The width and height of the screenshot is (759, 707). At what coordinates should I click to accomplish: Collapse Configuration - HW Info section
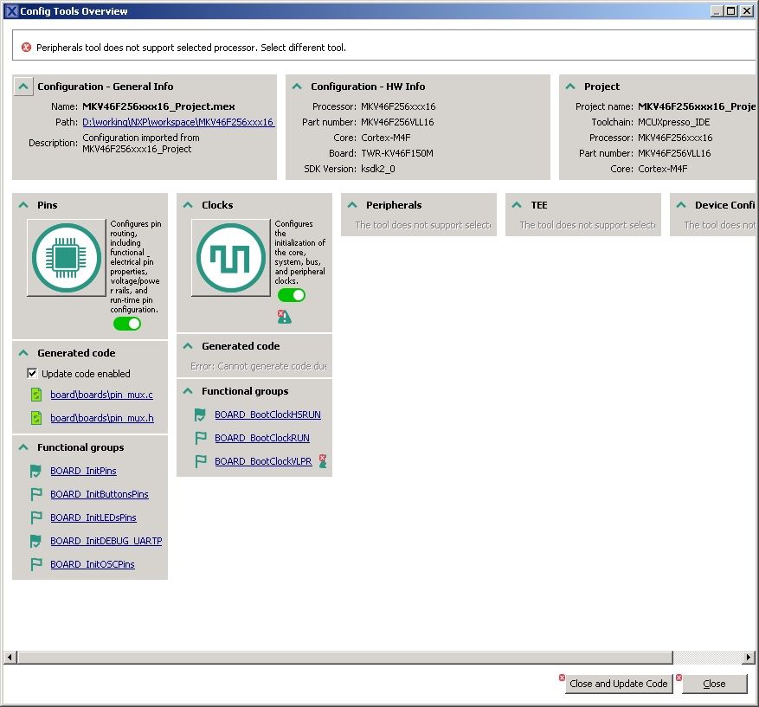[x=297, y=87]
